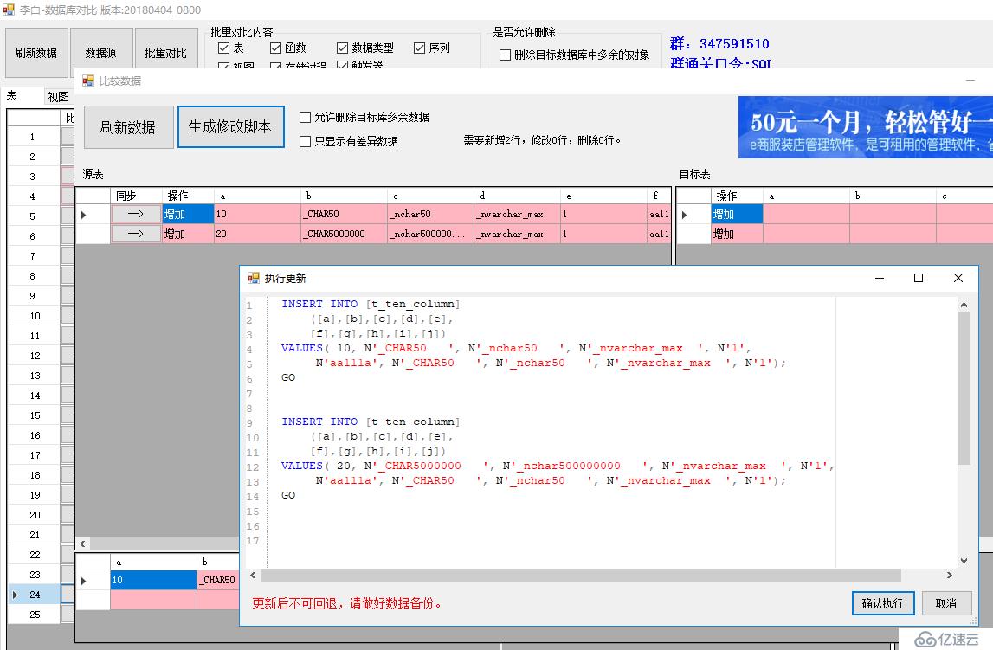Screen dimensions: 993x650
Task: Click sync arrow button in row with 10
Action: pos(136,214)
